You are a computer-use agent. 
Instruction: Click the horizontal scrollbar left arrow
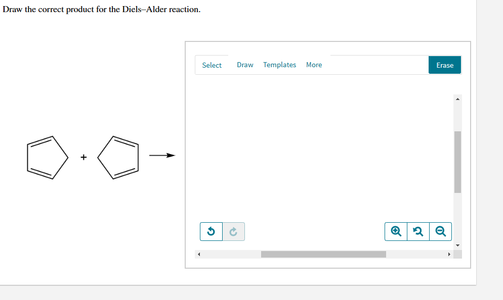pyautogui.click(x=199, y=254)
